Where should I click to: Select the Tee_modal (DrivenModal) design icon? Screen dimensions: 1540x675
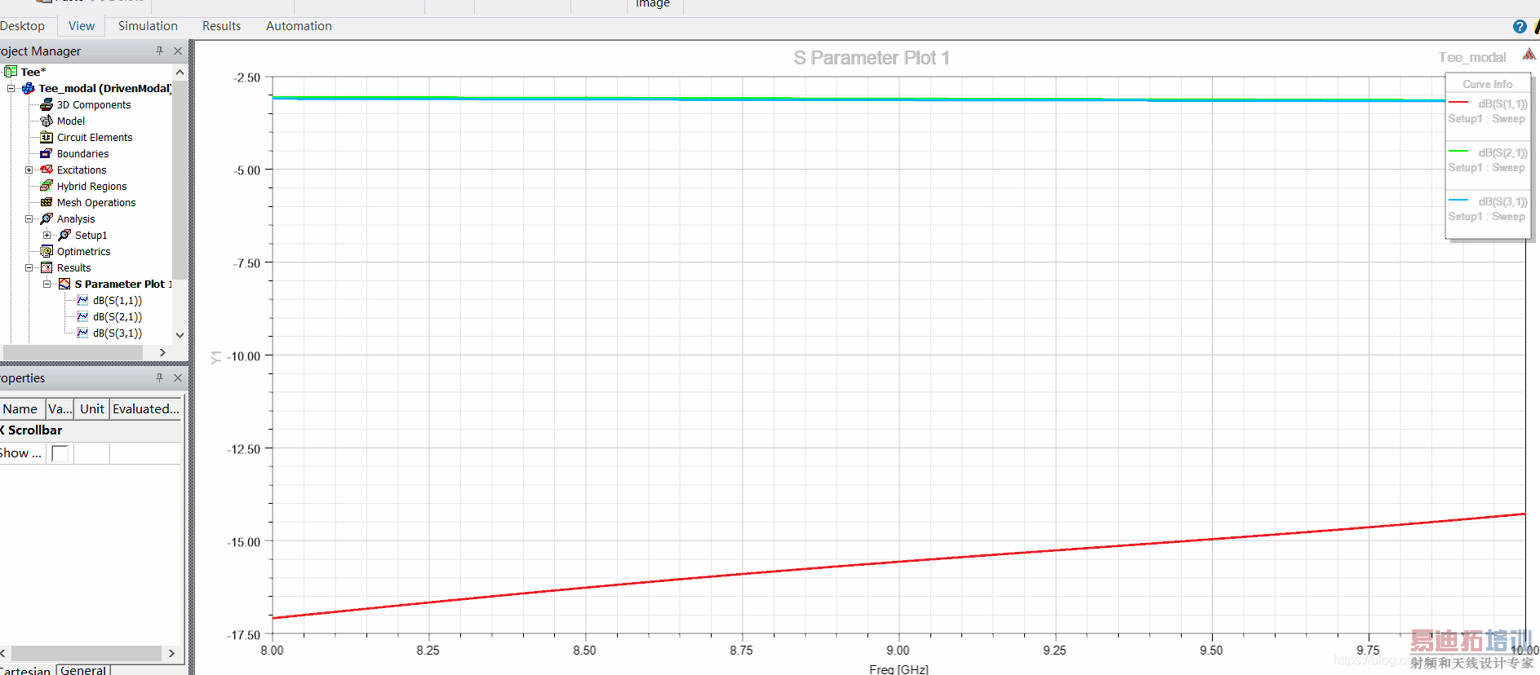point(29,88)
